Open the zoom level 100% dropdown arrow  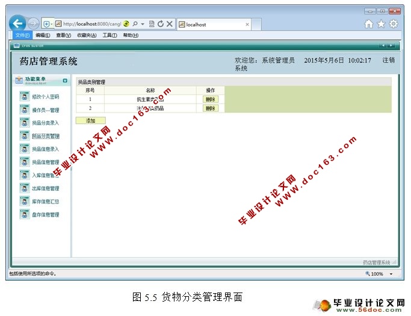391,274
